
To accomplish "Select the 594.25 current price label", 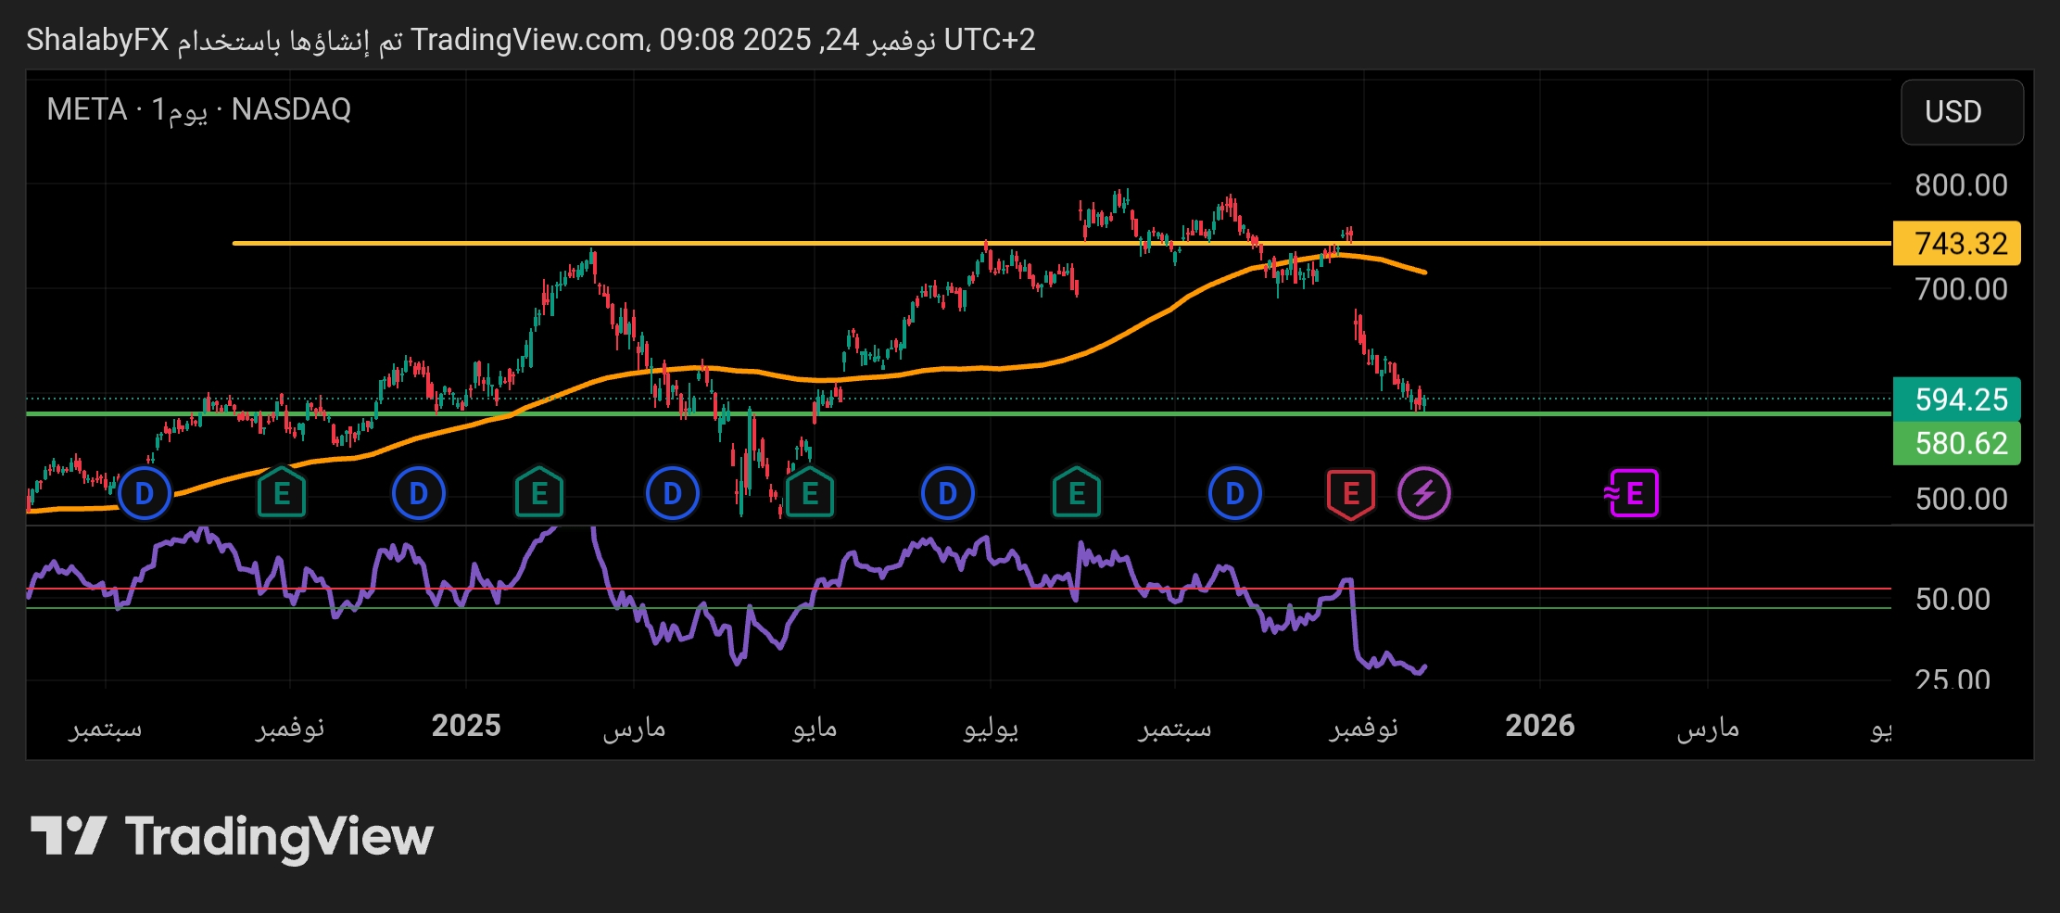I will click(1956, 399).
